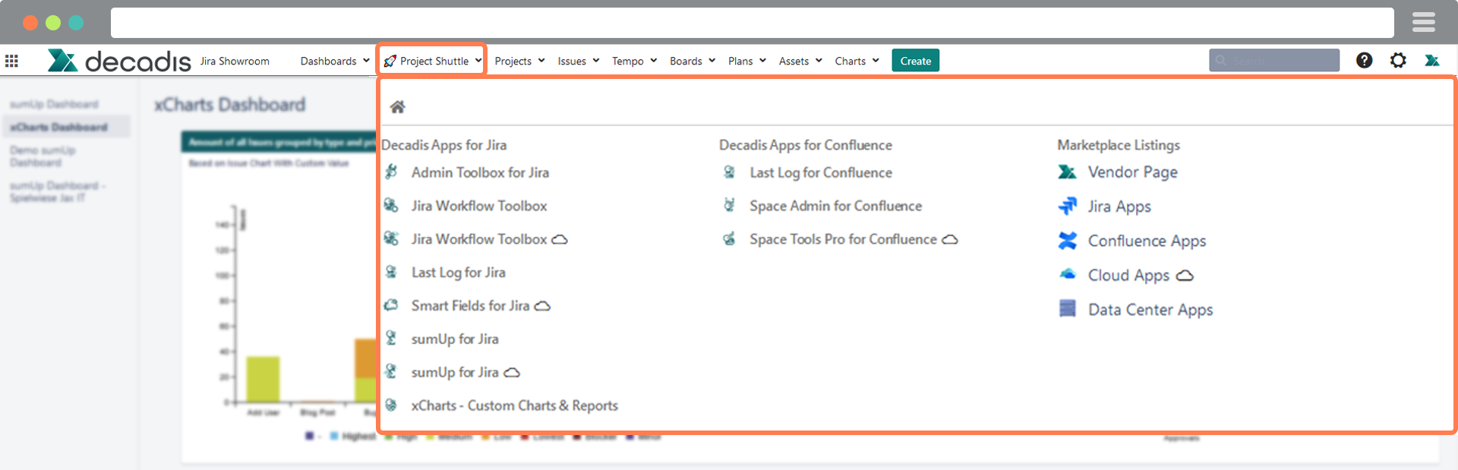Collapse the Project Shuttle menu
This screenshot has width=1458, height=470.
(433, 61)
